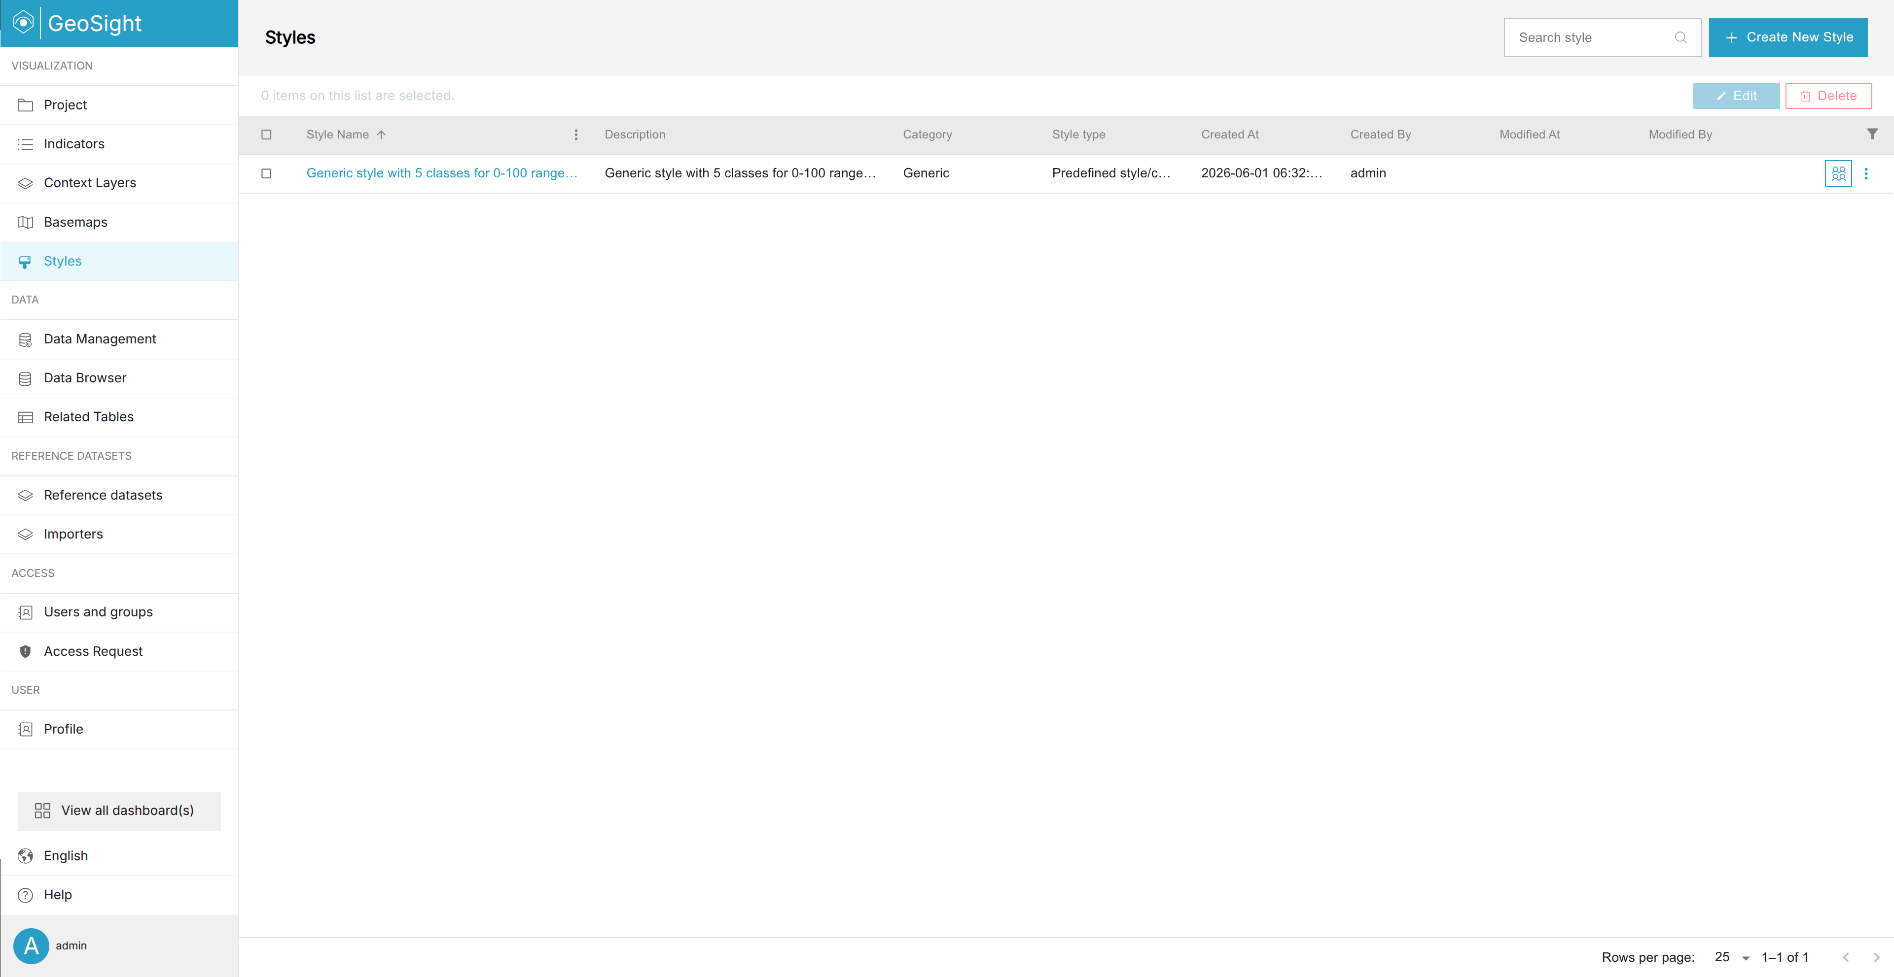
Task: Click the GeoSight logo icon
Action: click(24, 23)
